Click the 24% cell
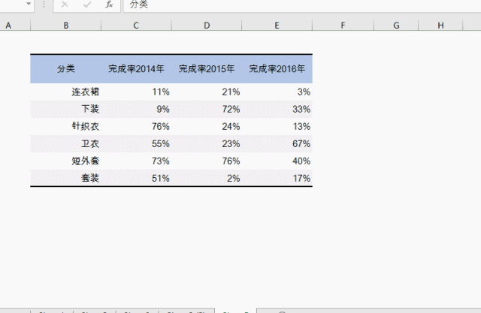The width and height of the screenshot is (481, 313). [x=207, y=127]
